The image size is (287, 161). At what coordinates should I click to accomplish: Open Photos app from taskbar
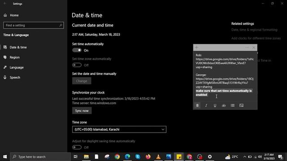tap(169, 157)
